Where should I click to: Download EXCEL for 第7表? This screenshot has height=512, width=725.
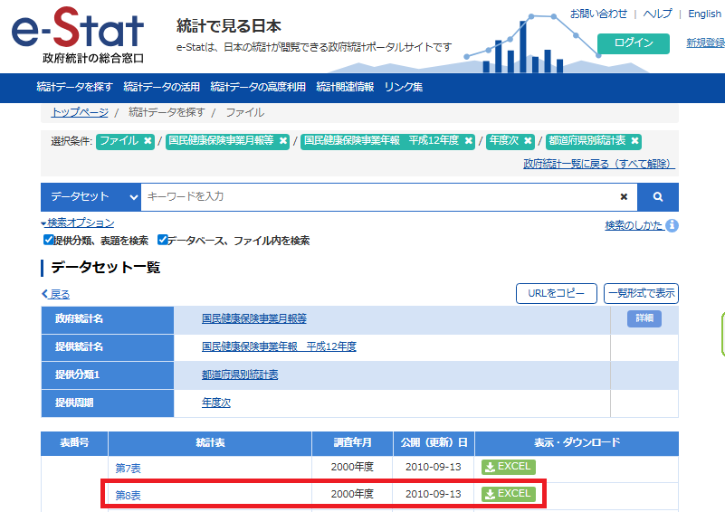pyautogui.click(x=509, y=467)
